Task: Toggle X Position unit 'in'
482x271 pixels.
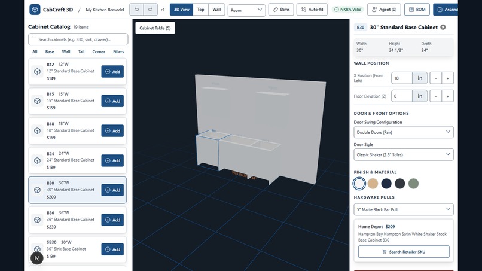Action: coord(420,78)
